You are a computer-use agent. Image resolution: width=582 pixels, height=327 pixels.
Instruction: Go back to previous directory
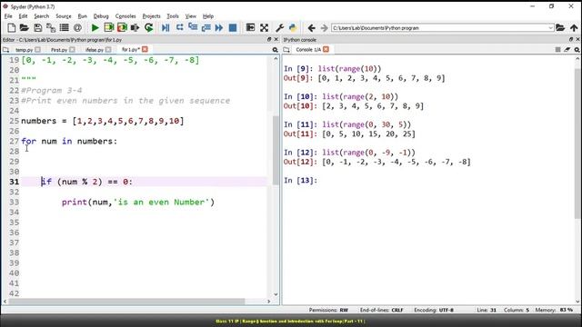click(311, 28)
